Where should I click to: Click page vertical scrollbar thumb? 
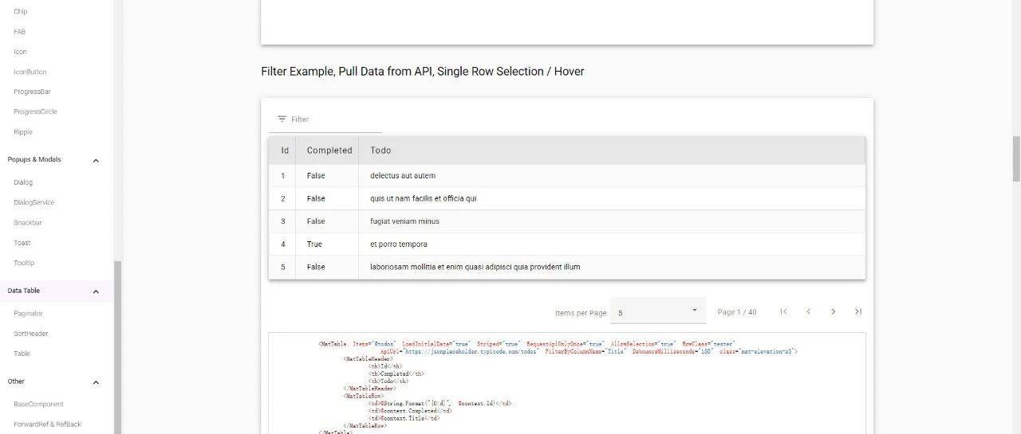coord(1016,158)
